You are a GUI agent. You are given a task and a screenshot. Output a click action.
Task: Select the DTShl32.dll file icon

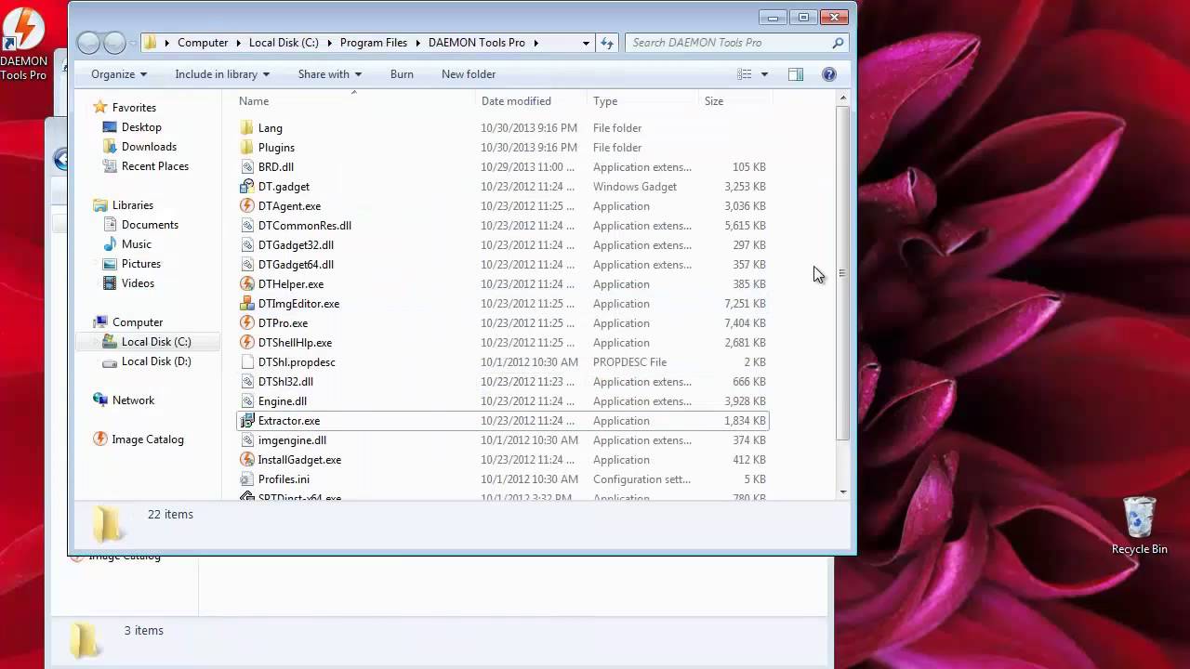(x=246, y=382)
